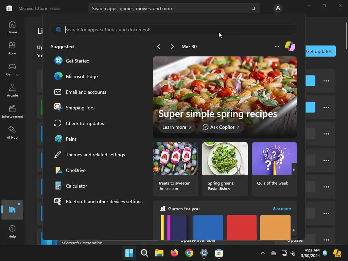
Task: Open Quiz of the week card
Action: coord(274,169)
